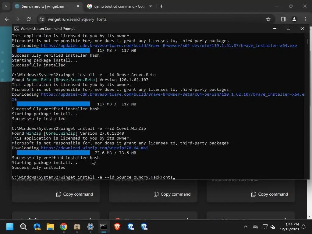Launch Microsoft Edge Preview from taskbar
This screenshot has width=312, height=234.
37,226
